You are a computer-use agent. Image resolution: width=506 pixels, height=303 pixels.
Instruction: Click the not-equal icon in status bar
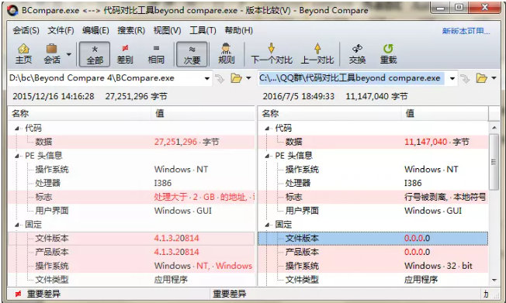(18, 294)
